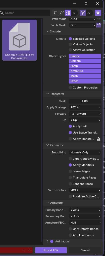
Task: Click the Scale value field
Action: pos(85,101)
